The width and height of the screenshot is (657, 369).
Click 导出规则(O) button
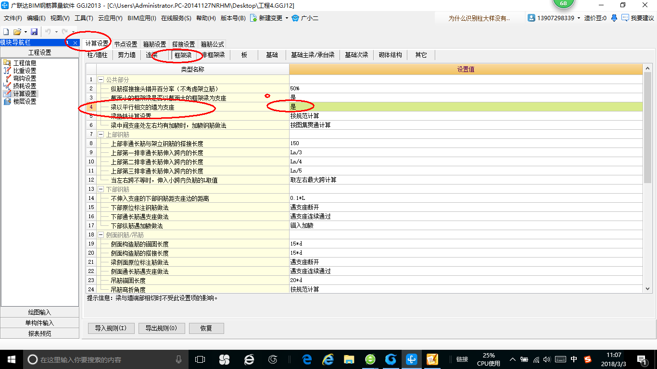[x=162, y=328]
